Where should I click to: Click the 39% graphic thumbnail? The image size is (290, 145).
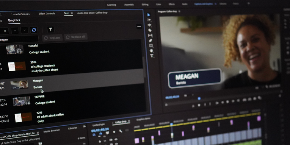coord(17,66)
